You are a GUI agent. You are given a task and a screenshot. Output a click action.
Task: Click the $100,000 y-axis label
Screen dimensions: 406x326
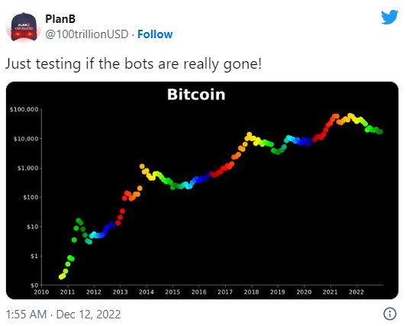[x=24, y=109]
